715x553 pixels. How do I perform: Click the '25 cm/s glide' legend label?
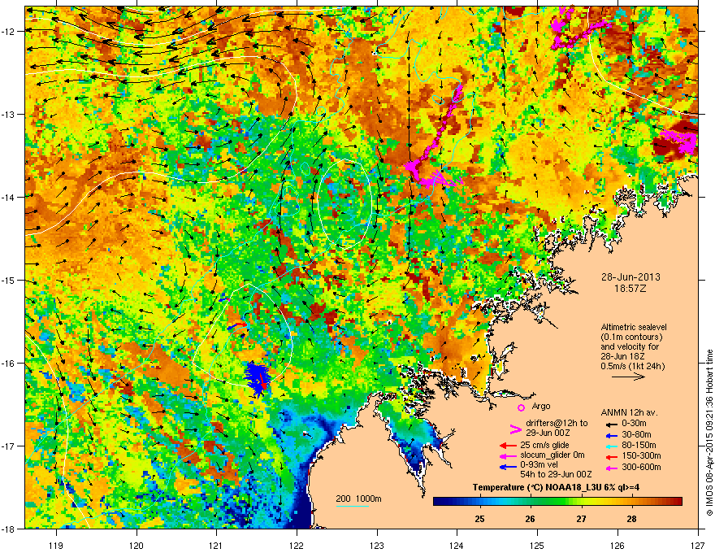click(x=544, y=445)
